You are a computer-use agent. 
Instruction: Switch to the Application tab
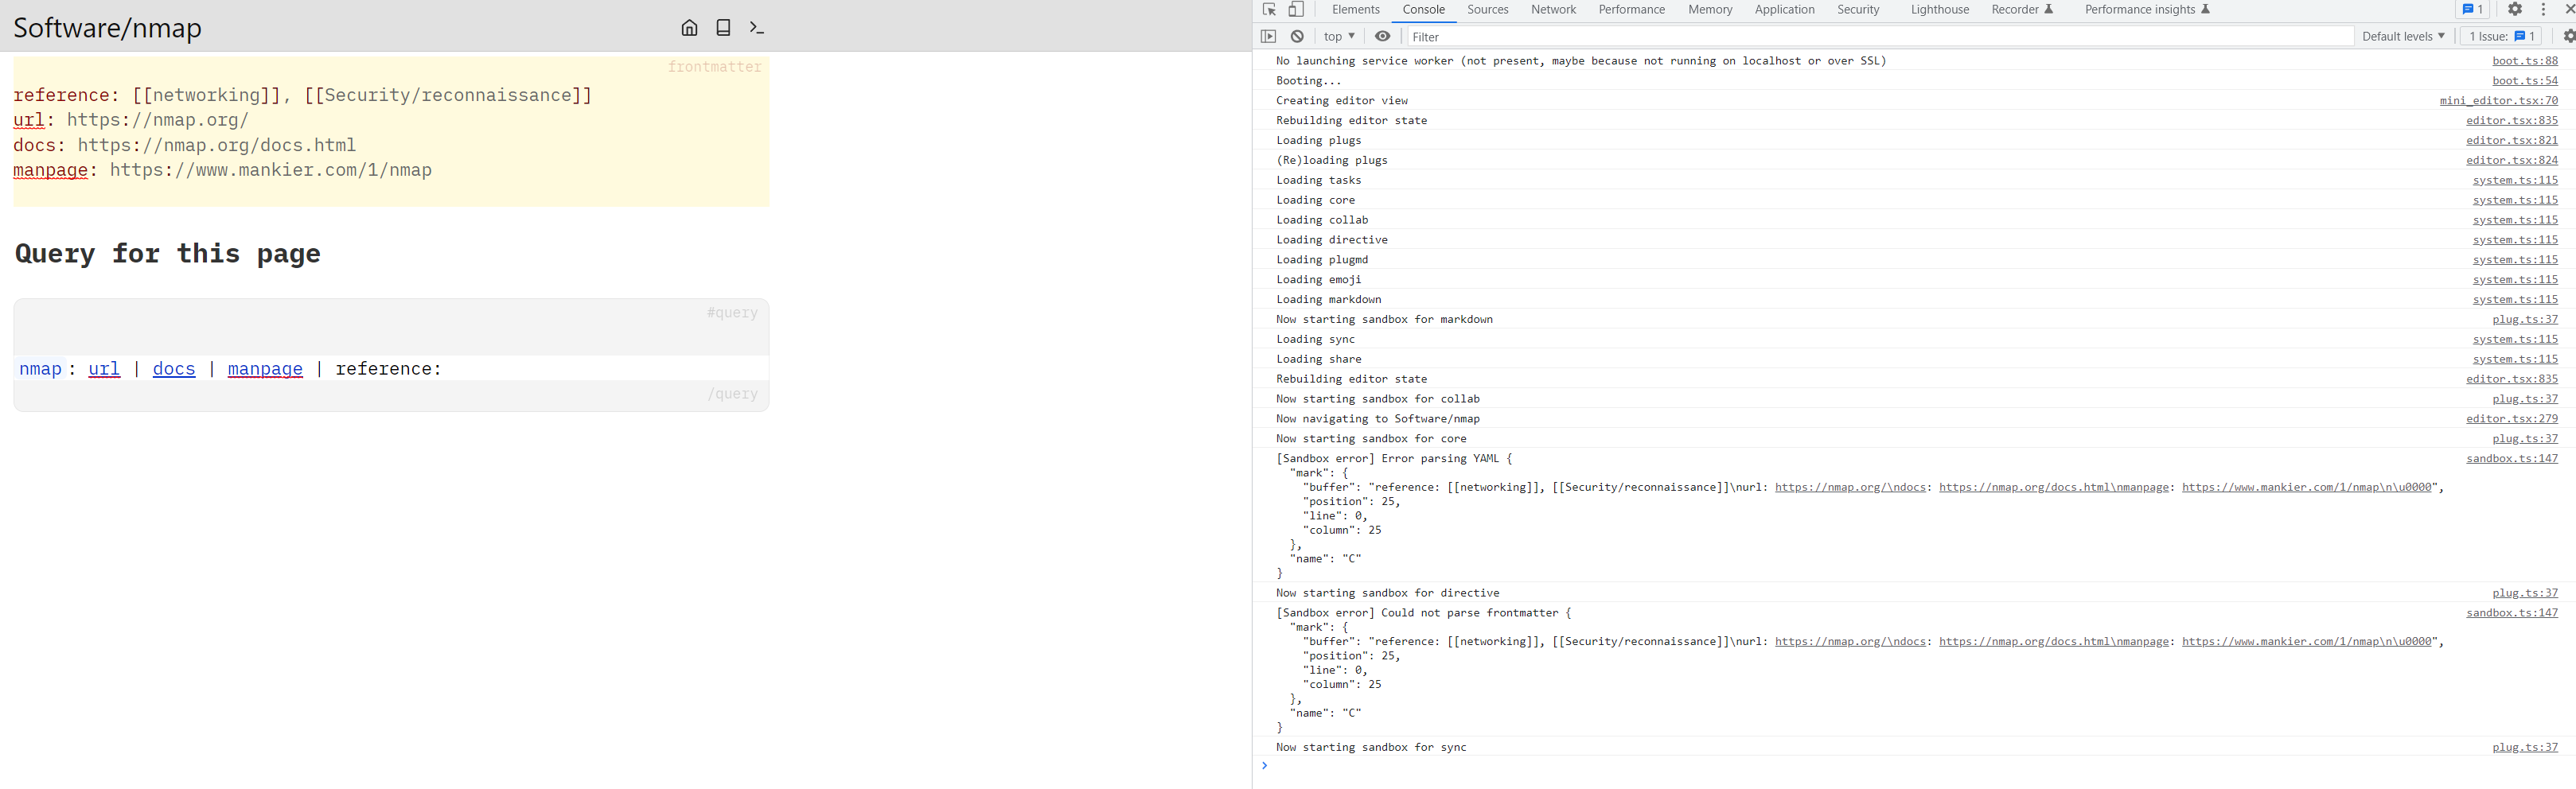(x=1785, y=9)
